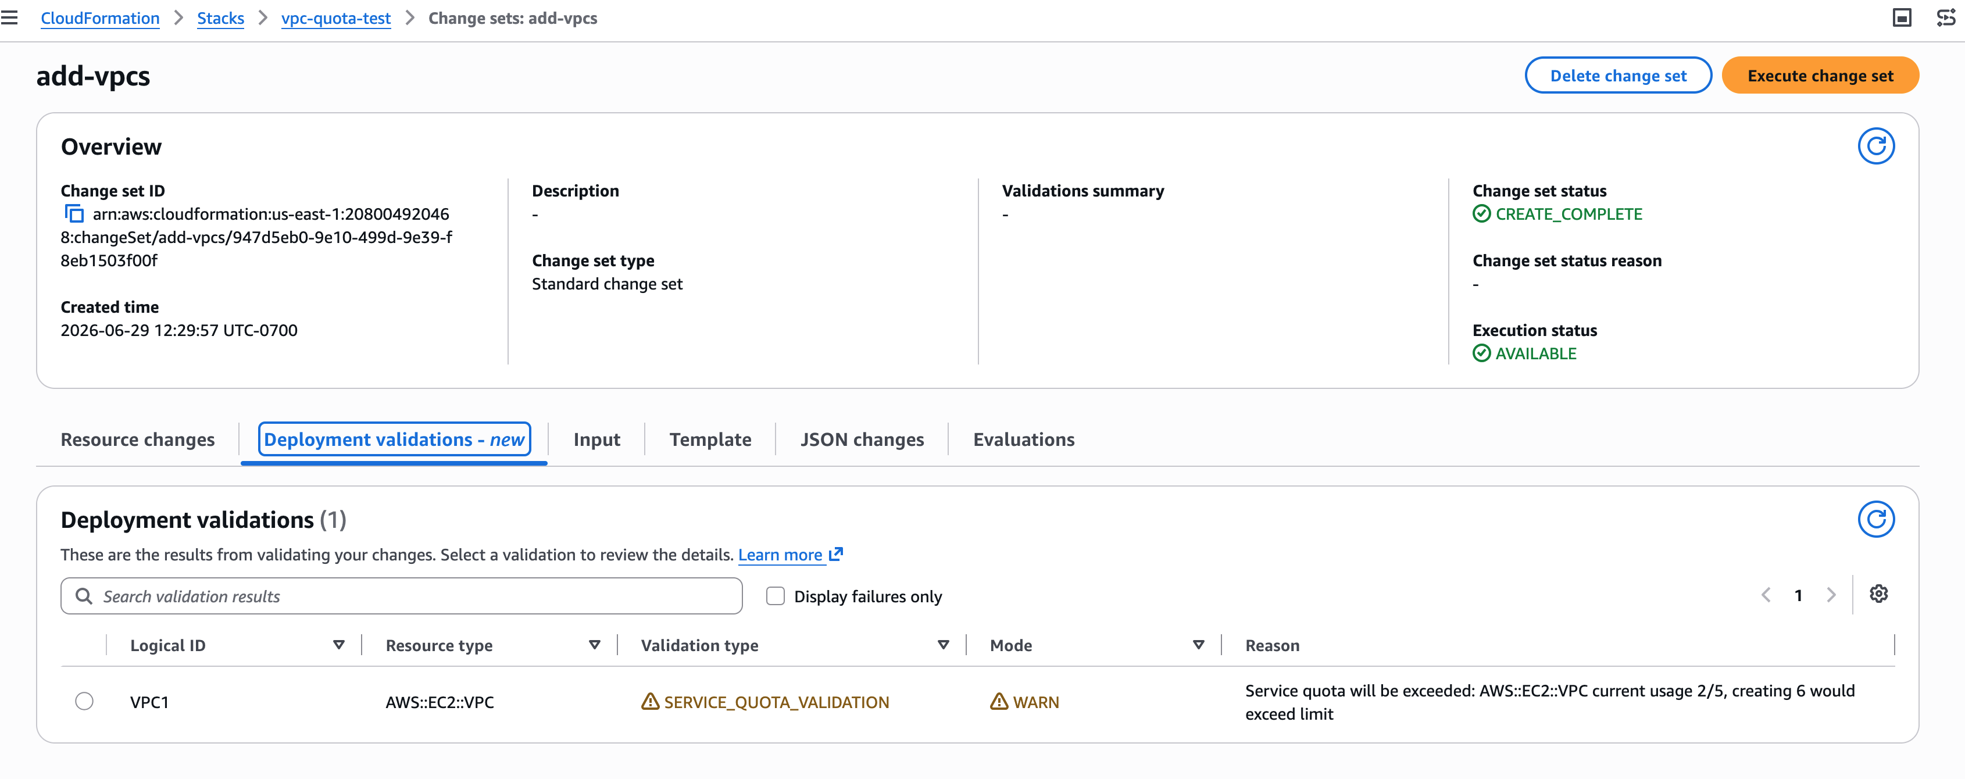Sort by Validation type column arrow
This screenshot has height=779, width=1965.
(943, 645)
